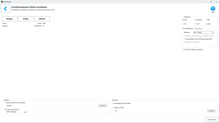Go back using the blue arrow icon

pyautogui.click(x=5, y=9)
